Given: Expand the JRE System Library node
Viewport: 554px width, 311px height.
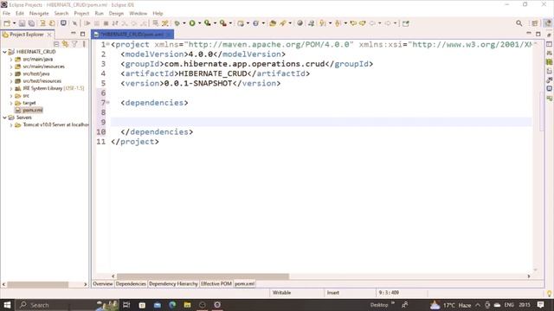Looking at the screenshot, I should tap(11, 88).
